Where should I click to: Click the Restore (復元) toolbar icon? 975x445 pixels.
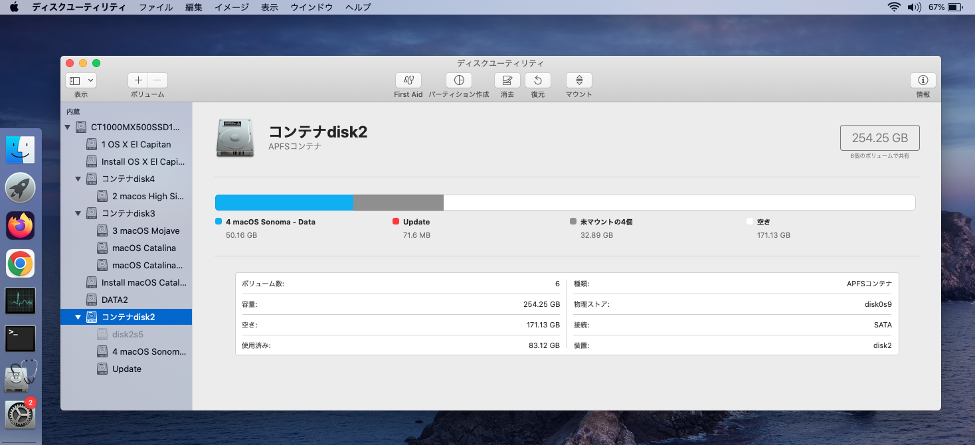click(x=537, y=80)
